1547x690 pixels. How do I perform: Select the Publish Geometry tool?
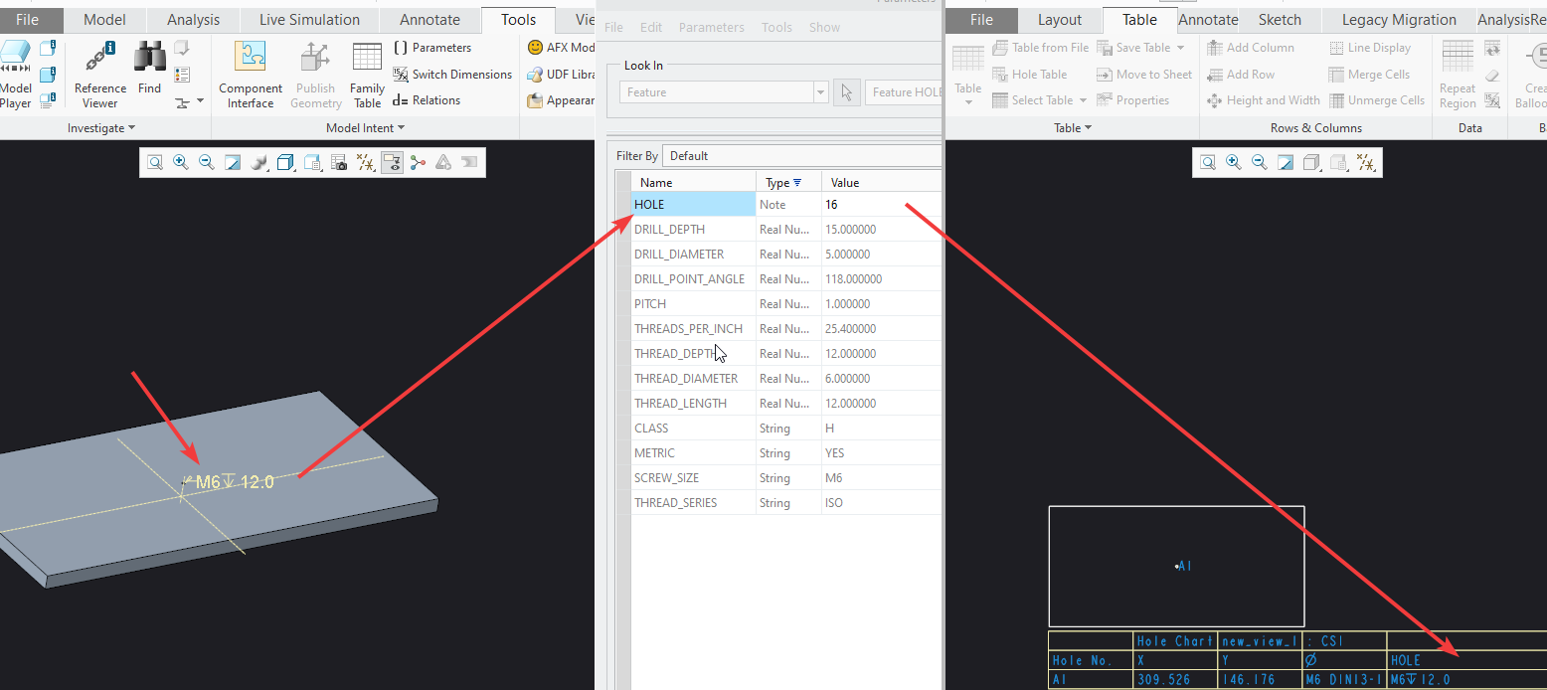pos(315,74)
